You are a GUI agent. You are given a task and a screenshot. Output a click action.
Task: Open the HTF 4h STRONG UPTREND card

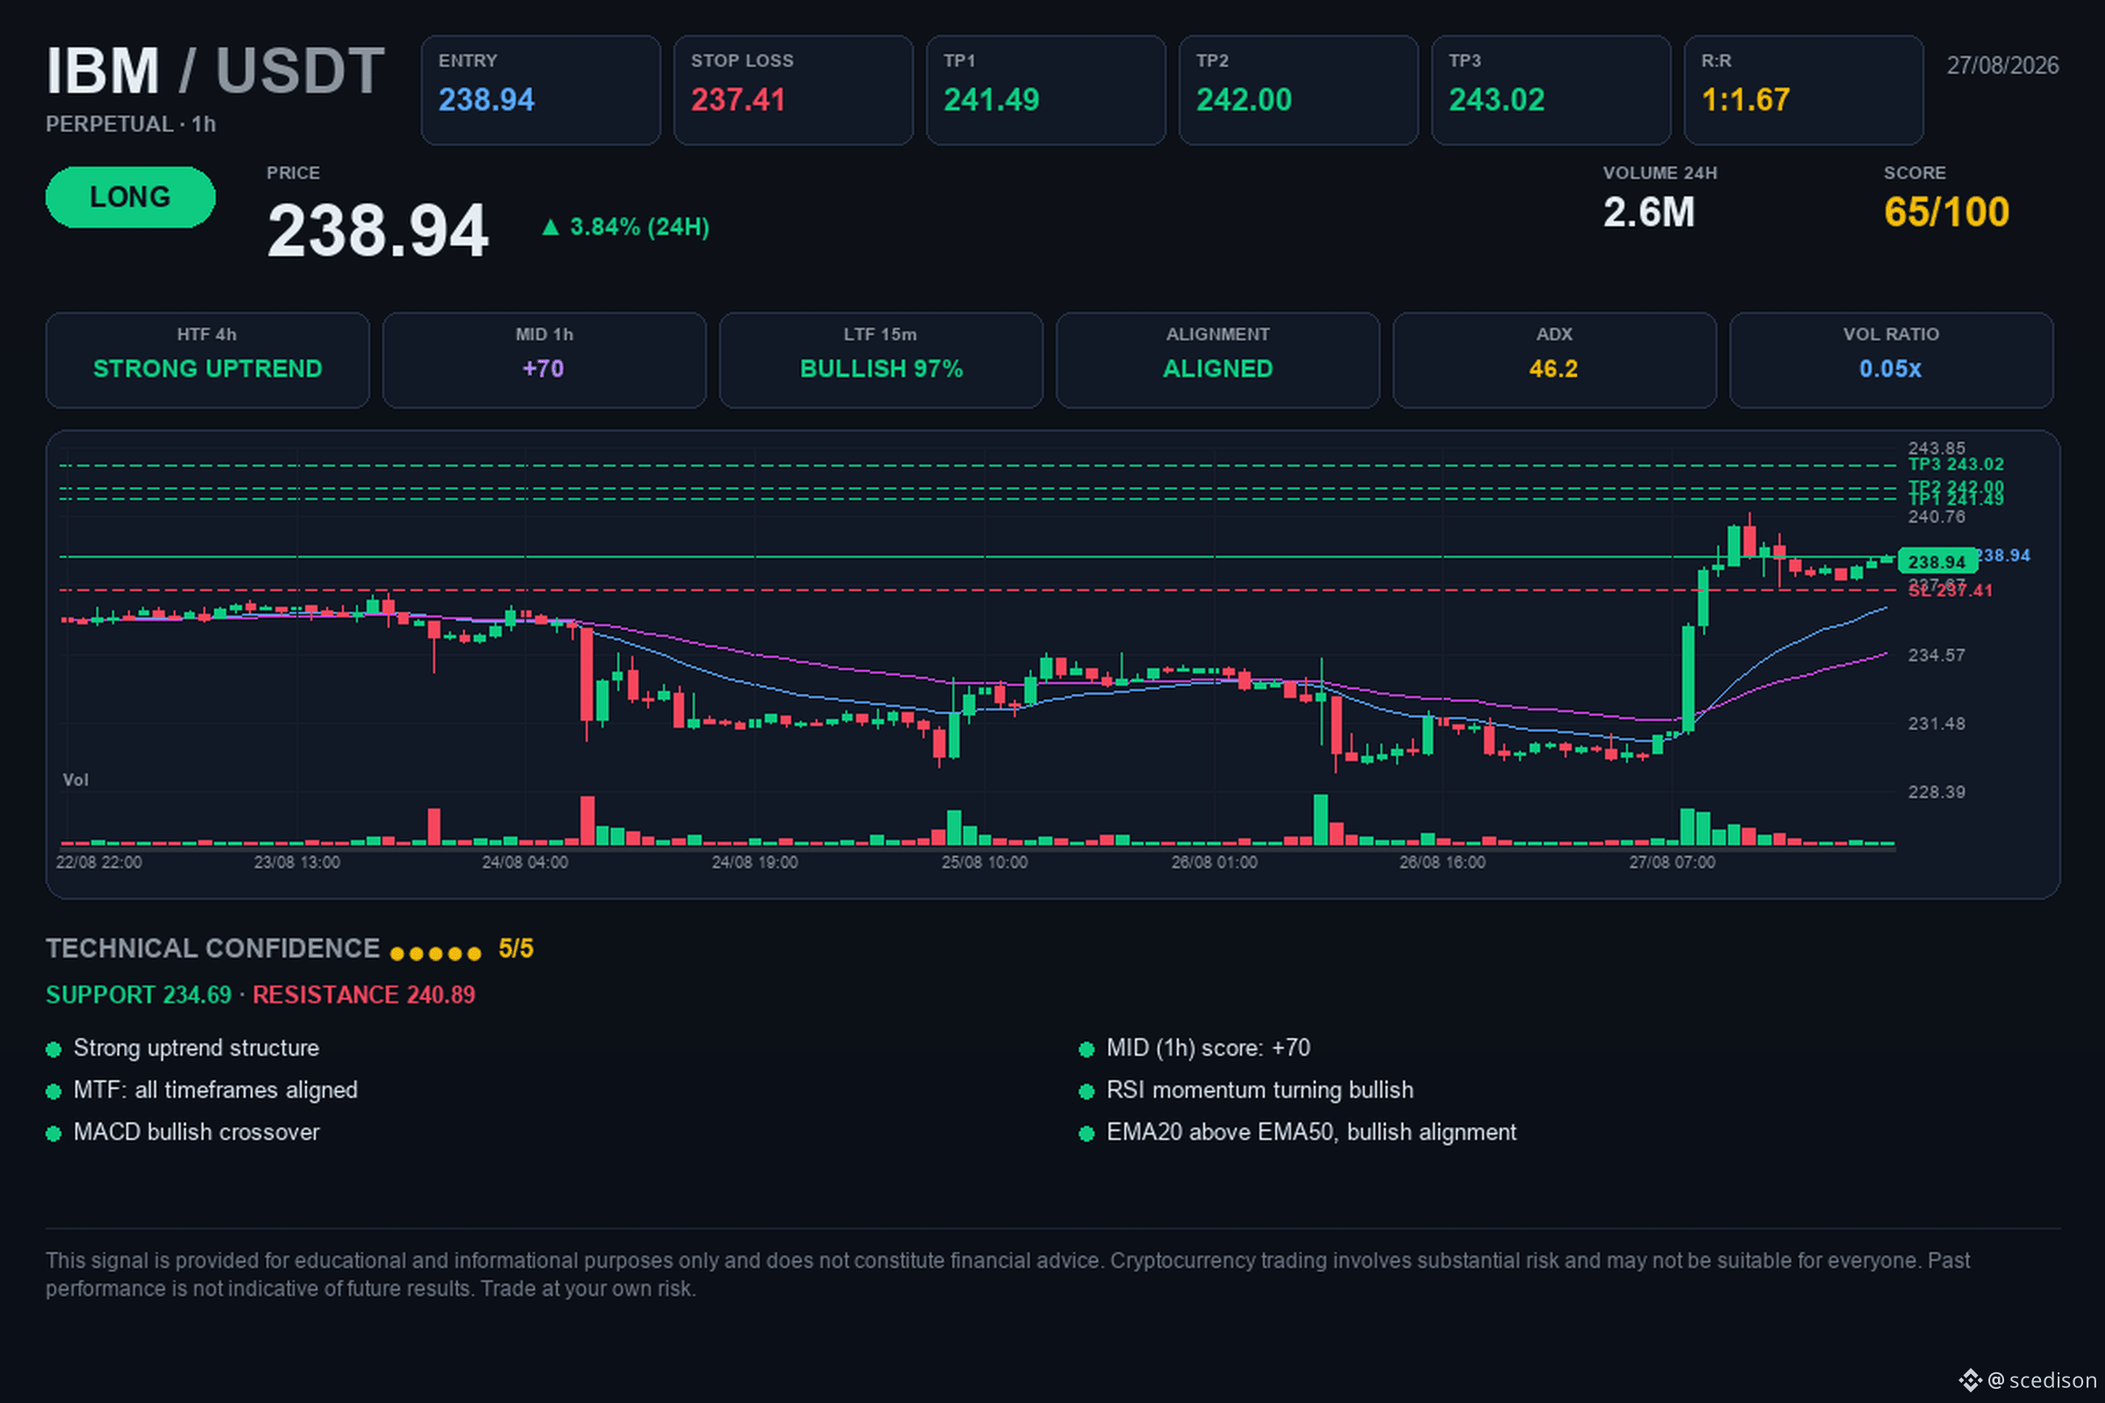click(208, 360)
